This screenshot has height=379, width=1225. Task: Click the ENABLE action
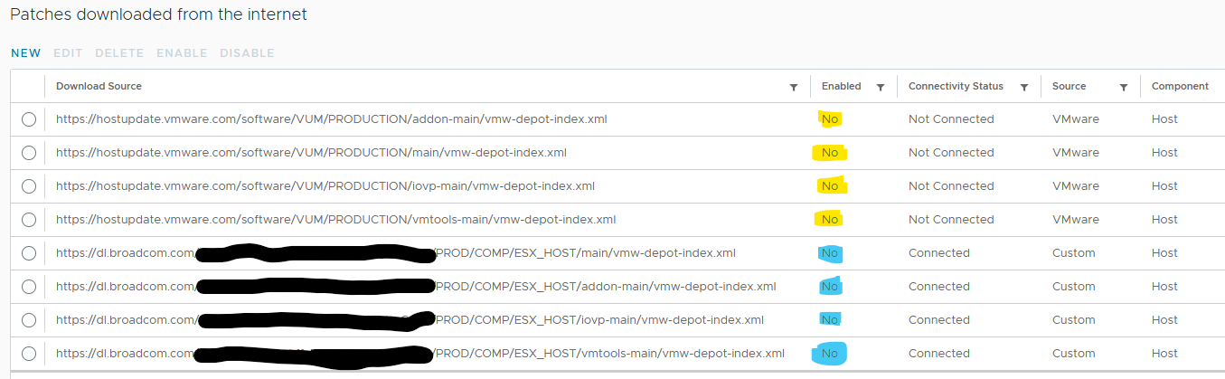(182, 53)
